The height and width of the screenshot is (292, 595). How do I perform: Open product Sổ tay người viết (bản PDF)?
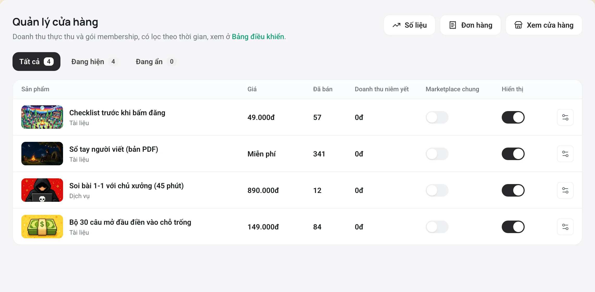[x=114, y=149]
